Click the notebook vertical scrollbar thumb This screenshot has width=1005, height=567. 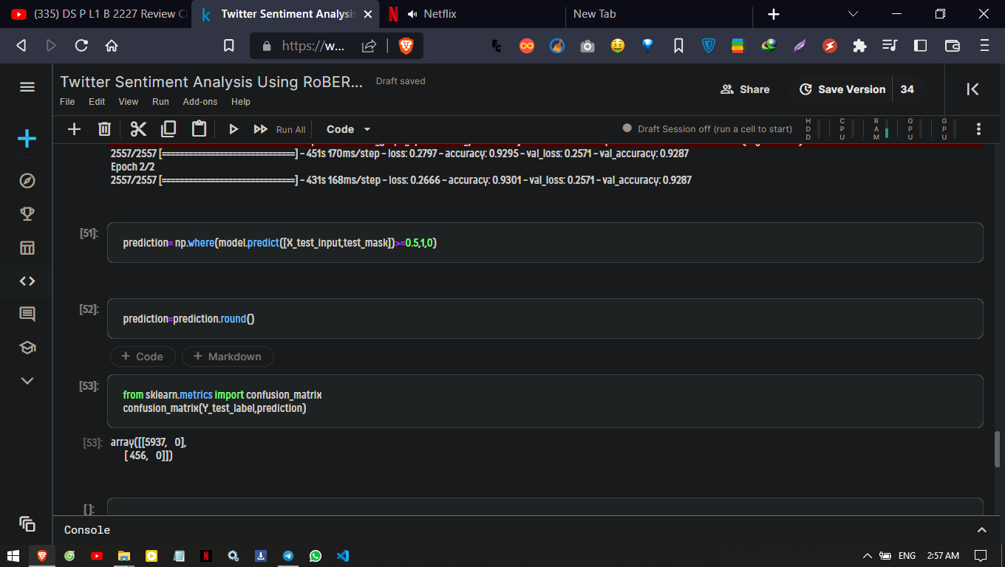(998, 449)
